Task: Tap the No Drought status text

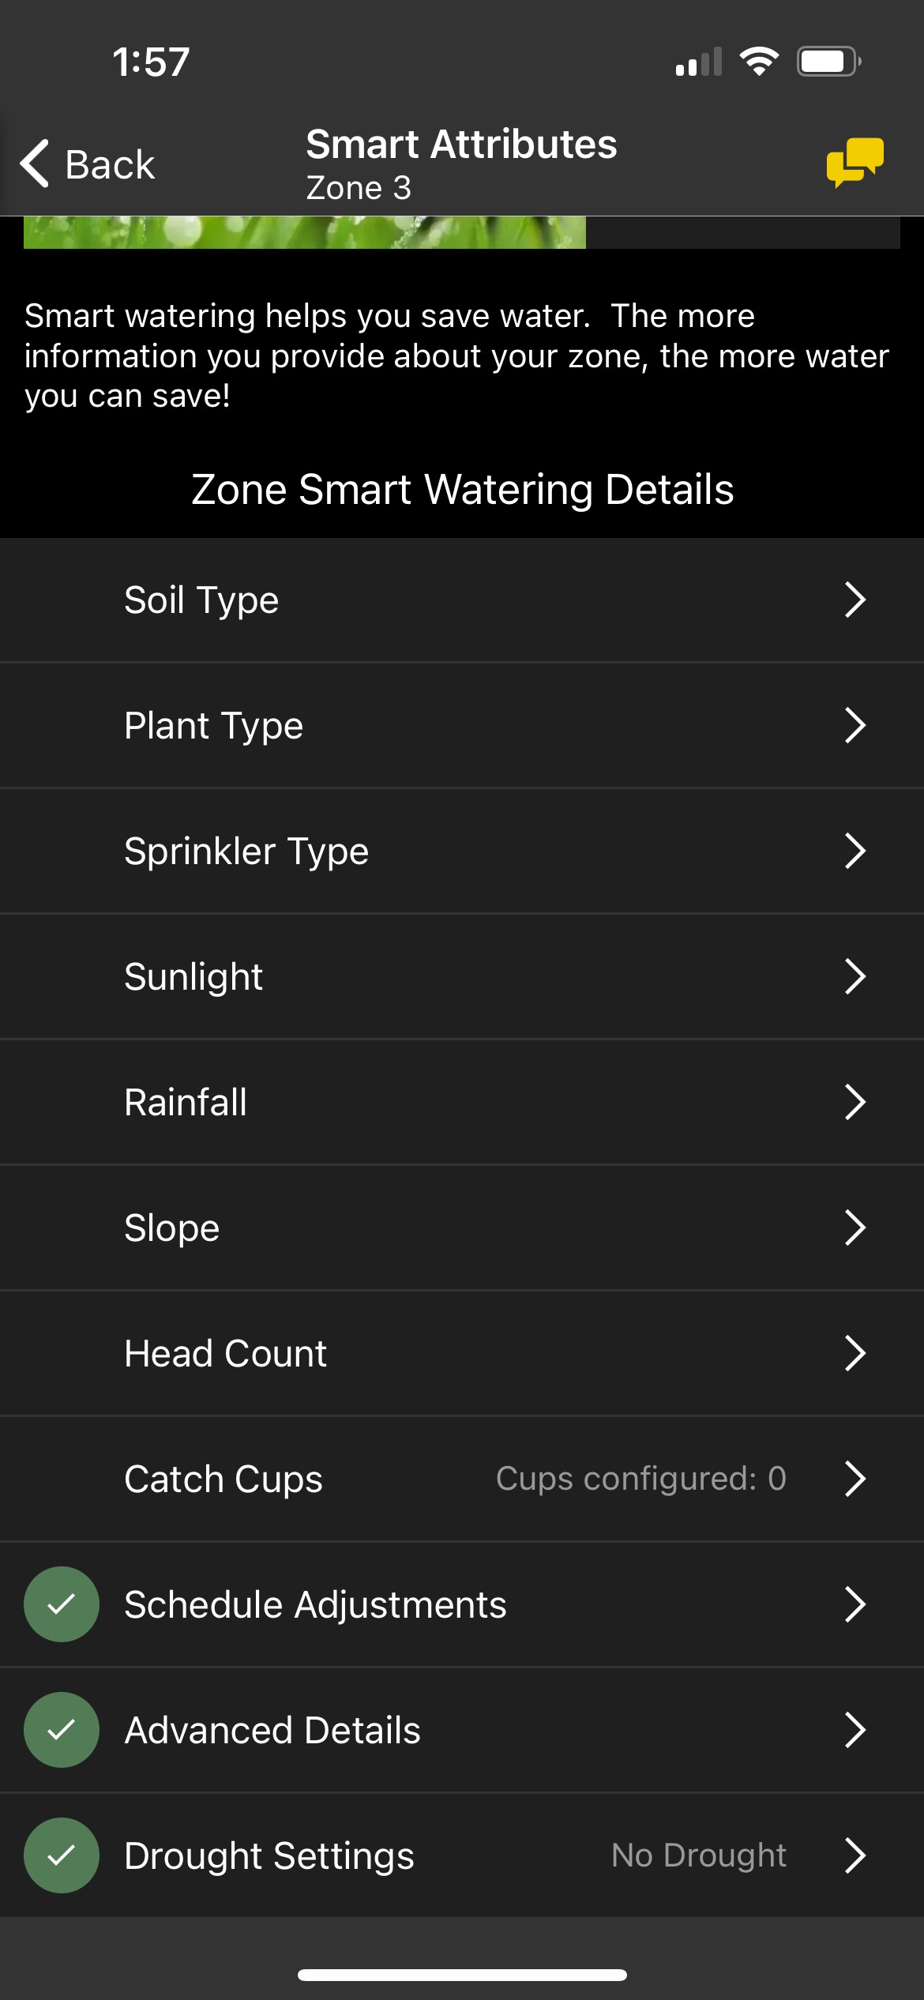Action: pos(698,1855)
